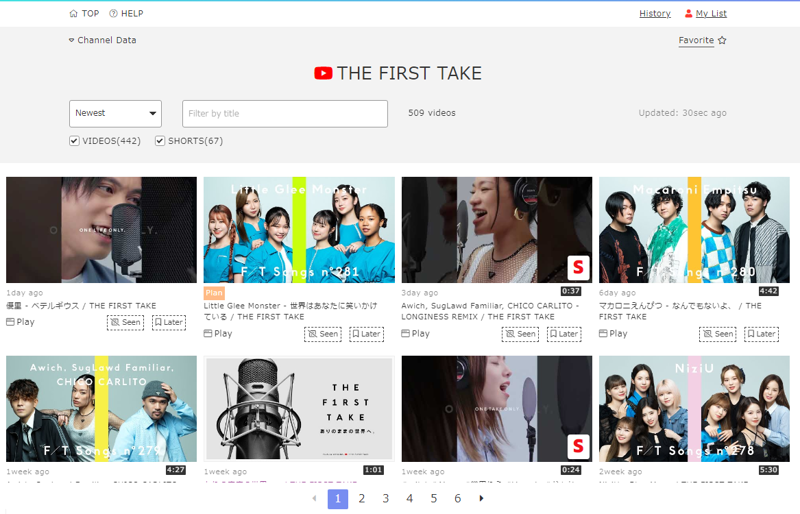Toggle the VIDEOS(442) checkbox
The image size is (800, 514).
pyautogui.click(x=75, y=140)
